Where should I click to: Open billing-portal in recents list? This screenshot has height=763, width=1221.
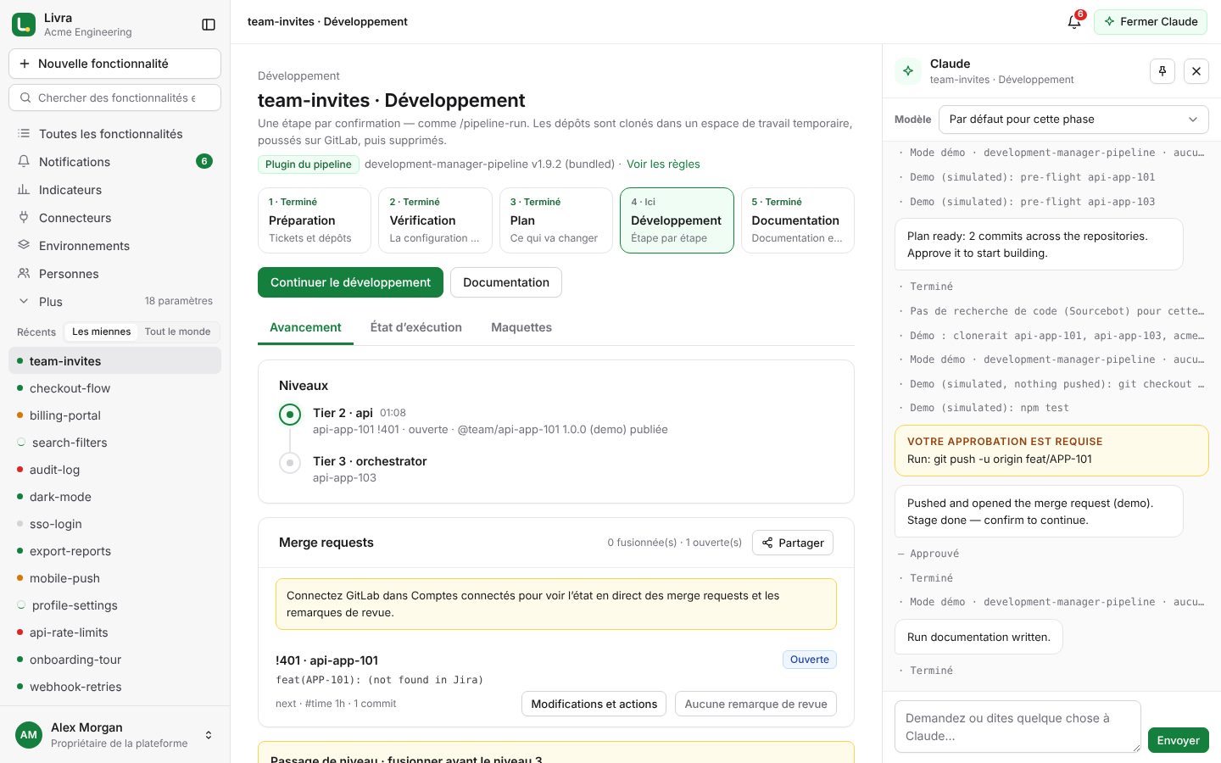tap(114, 415)
